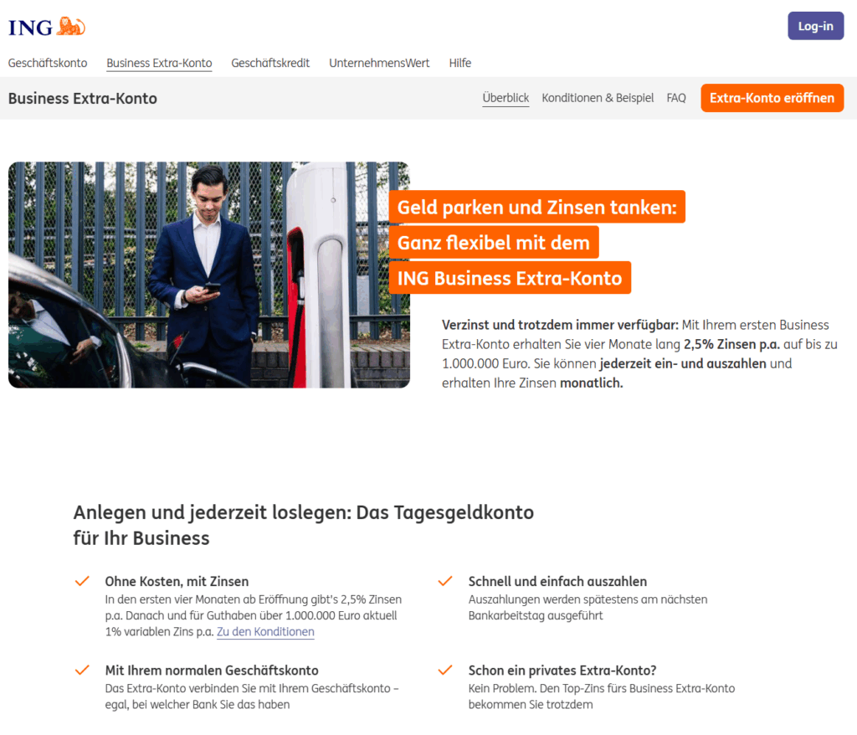This screenshot has width=857, height=735.
Task: Click the Geld parken und Zinsen tanken banner
Action: pyautogui.click(x=536, y=207)
